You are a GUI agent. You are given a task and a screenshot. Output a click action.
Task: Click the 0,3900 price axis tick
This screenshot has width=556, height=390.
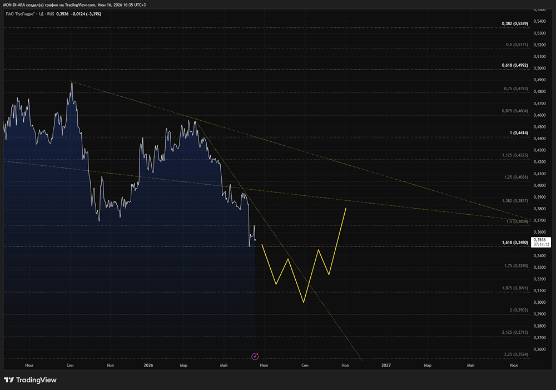point(539,197)
